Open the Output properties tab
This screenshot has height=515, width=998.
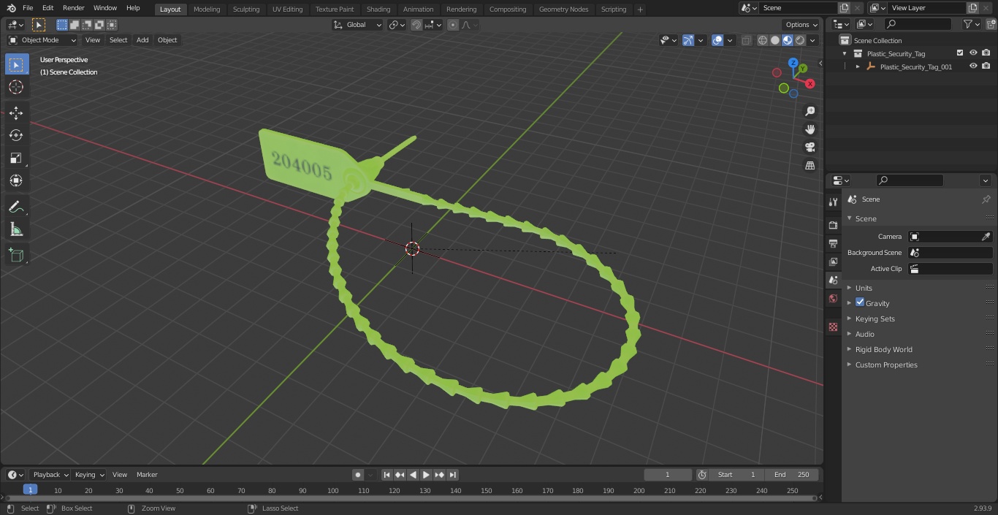pos(833,243)
